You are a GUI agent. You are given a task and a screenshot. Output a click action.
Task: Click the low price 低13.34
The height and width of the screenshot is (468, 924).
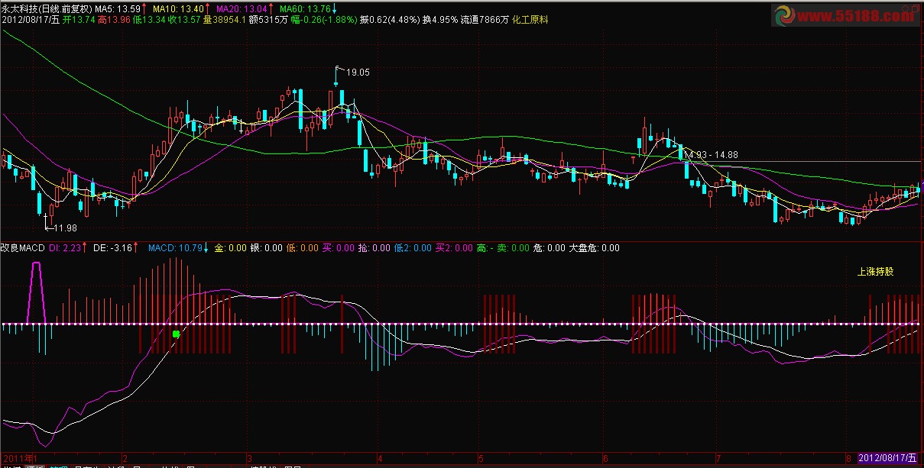tap(149, 19)
